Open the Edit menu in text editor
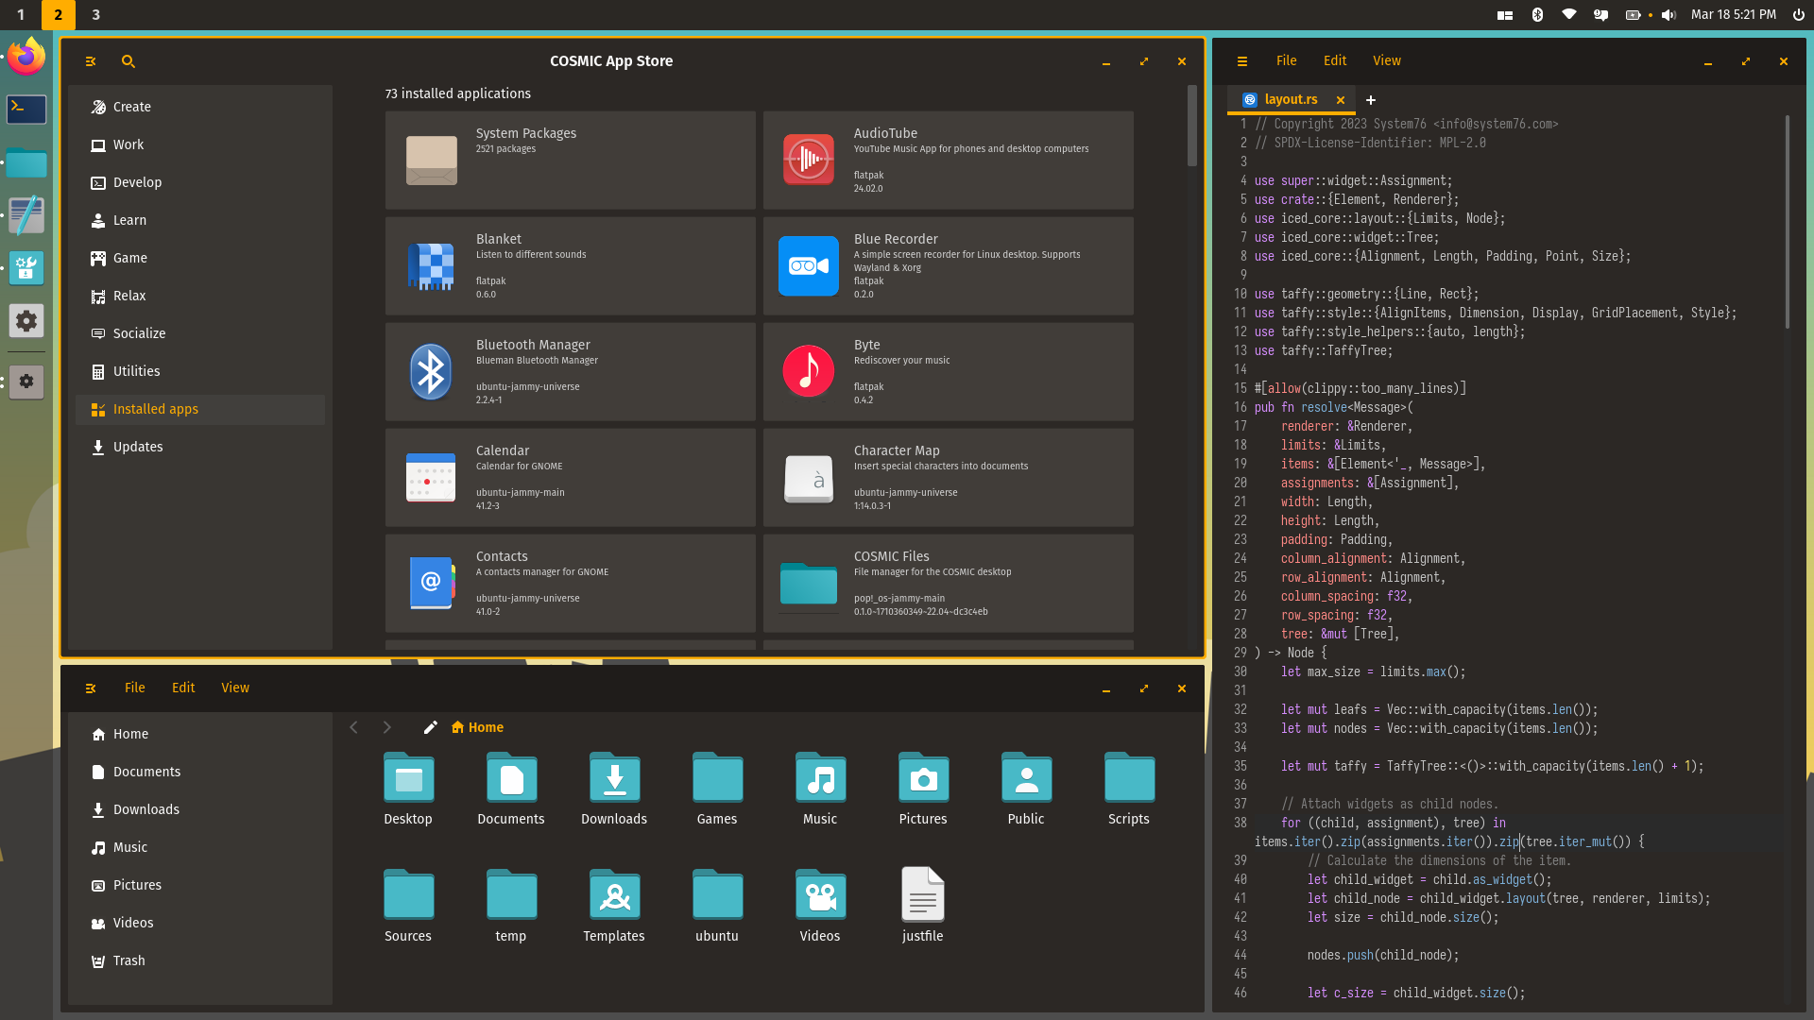This screenshot has height=1020, width=1814. (1334, 60)
